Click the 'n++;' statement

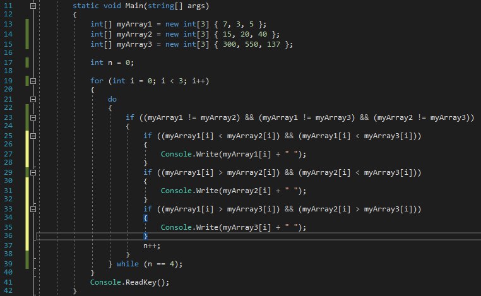point(151,246)
